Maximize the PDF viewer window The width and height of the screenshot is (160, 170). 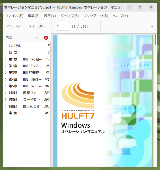pyautogui.click(x=140, y=7)
